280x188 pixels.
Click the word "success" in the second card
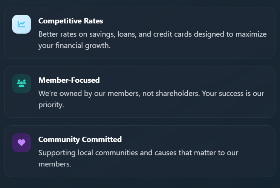232,93
